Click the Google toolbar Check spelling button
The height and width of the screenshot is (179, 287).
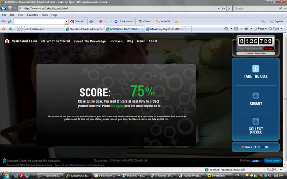click(144, 21)
